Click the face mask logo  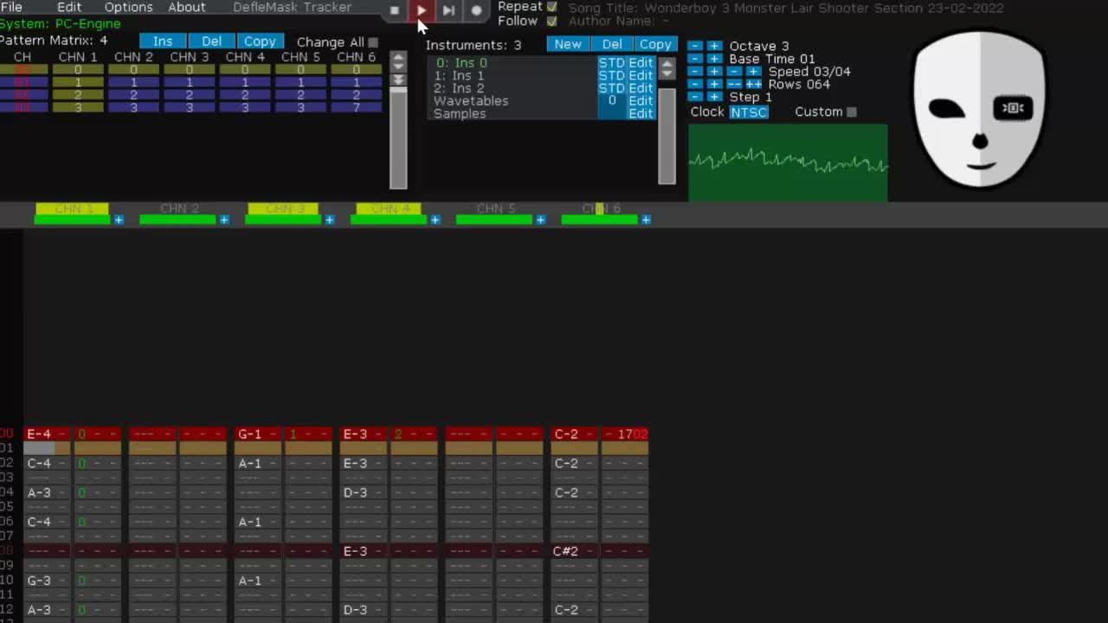[x=979, y=108]
